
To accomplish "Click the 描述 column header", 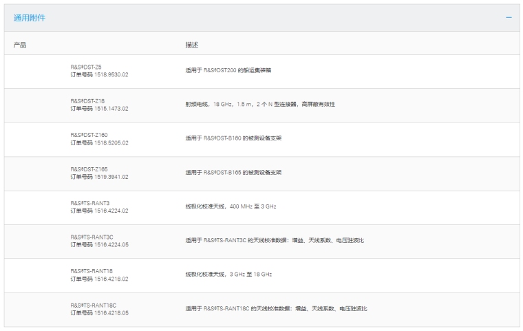I will (x=191, y=45).
